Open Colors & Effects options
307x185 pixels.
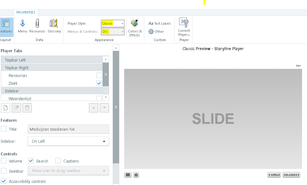click(135, 28)
